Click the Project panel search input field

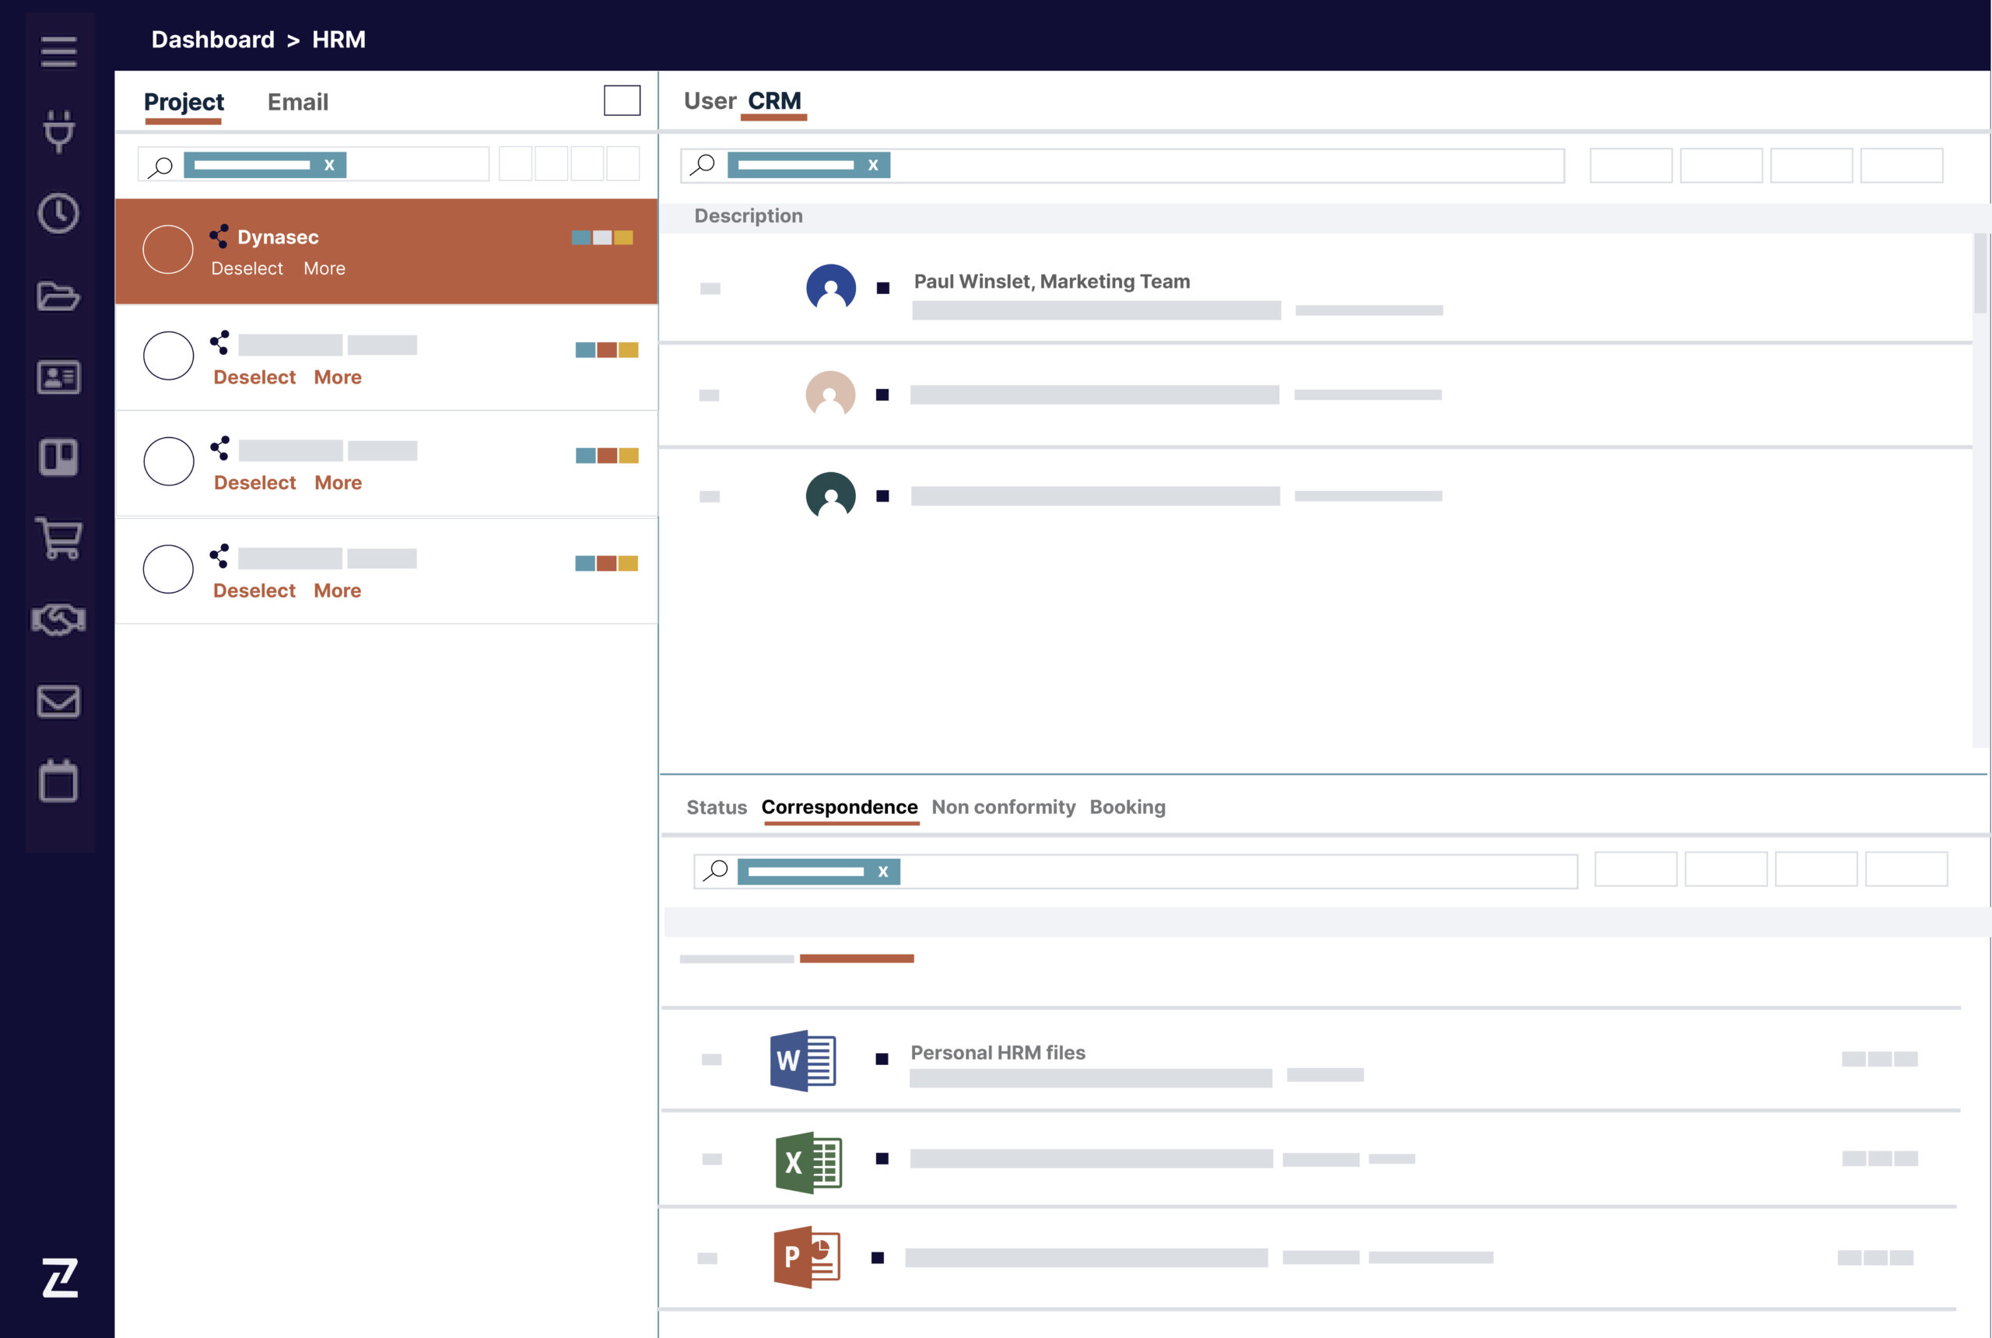click(314, 165)
